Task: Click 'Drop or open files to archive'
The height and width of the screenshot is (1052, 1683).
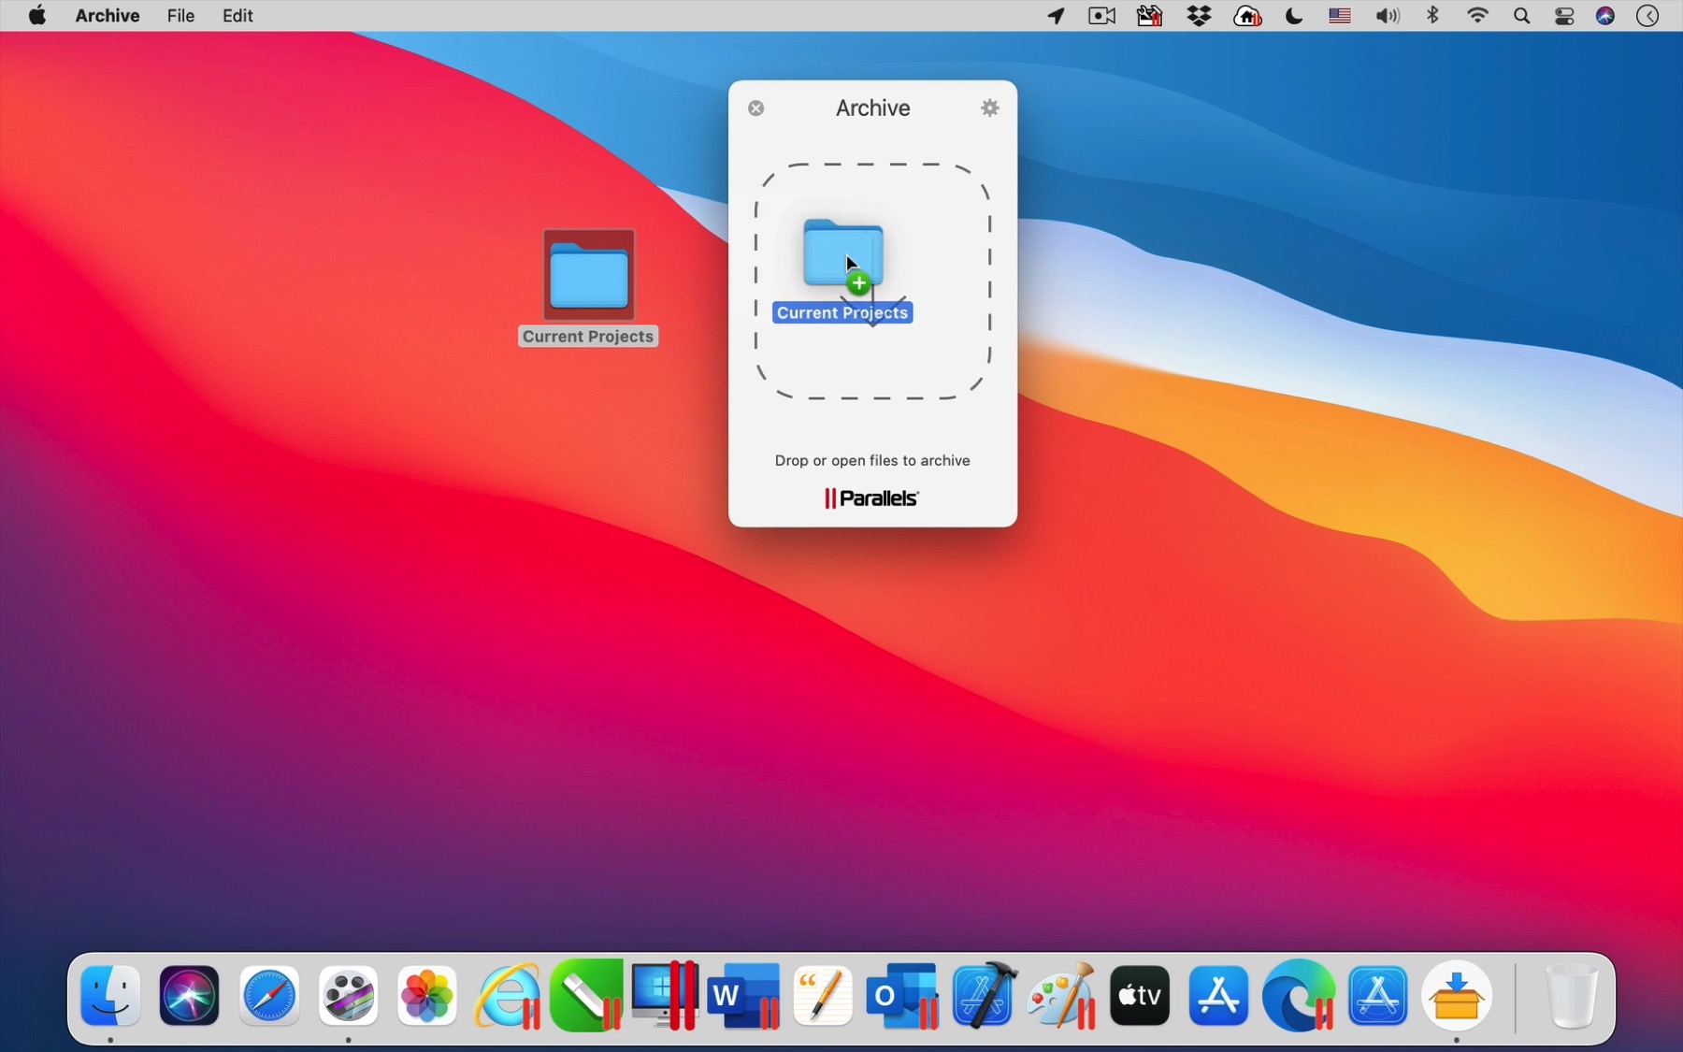Action: [x=872, y=460]
